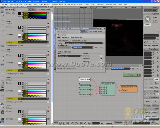The width and height of the screenshot is (160, 128).
Task: Select the Phong node in render tree
Action: [x=132, y=75]
